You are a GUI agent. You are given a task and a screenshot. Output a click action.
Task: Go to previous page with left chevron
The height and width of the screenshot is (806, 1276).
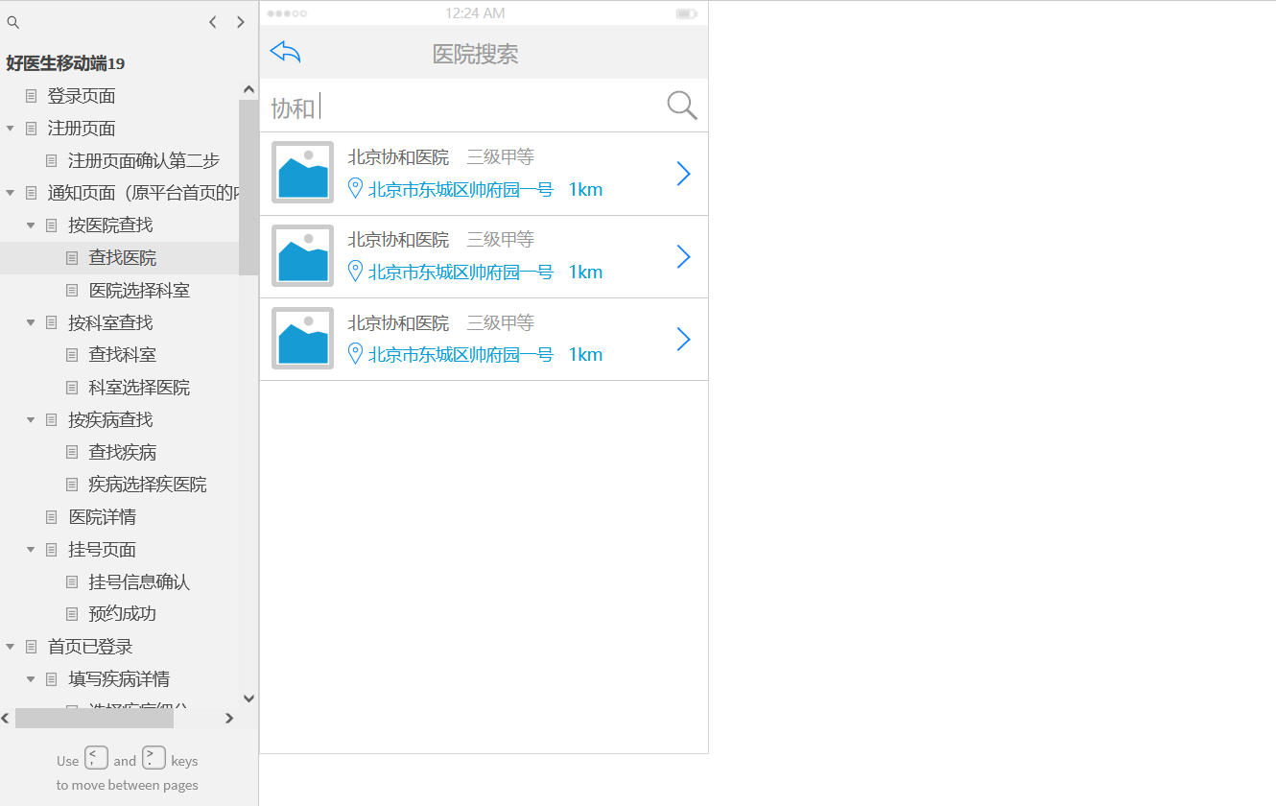tap(213, 22)
